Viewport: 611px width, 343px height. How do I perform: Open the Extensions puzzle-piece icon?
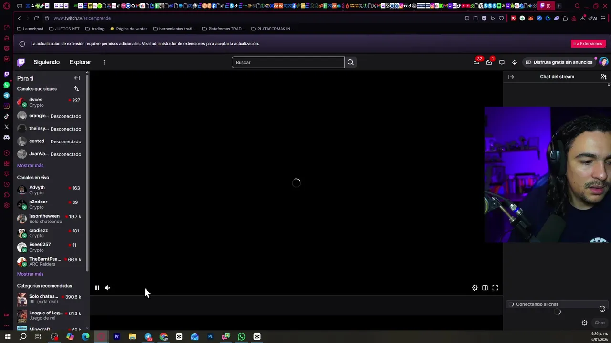pyautogui.click(x=565, y=18)
